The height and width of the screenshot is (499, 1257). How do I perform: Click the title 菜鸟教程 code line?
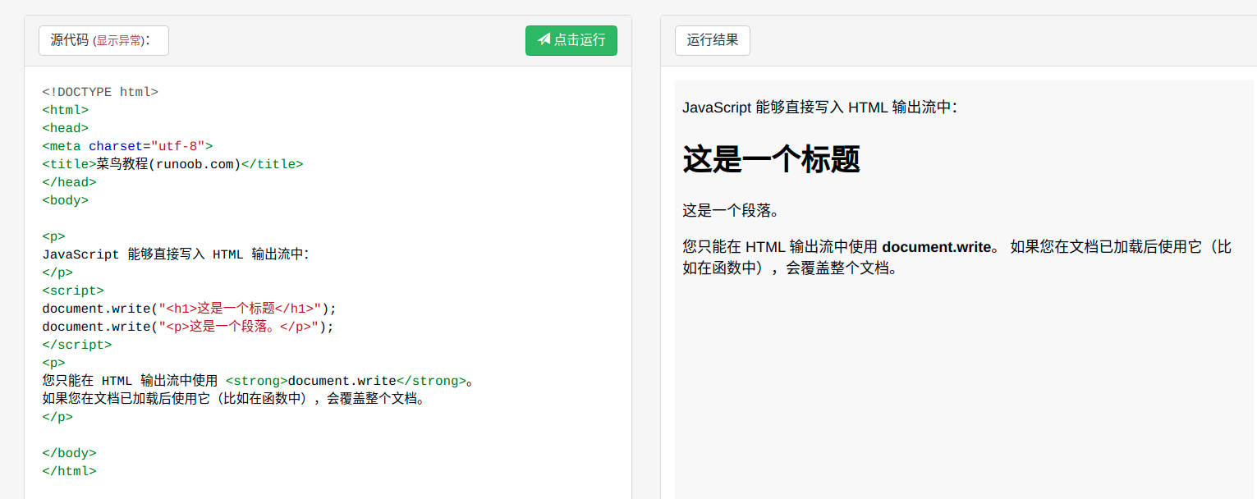pyautogui.click(x=172, y=164)
